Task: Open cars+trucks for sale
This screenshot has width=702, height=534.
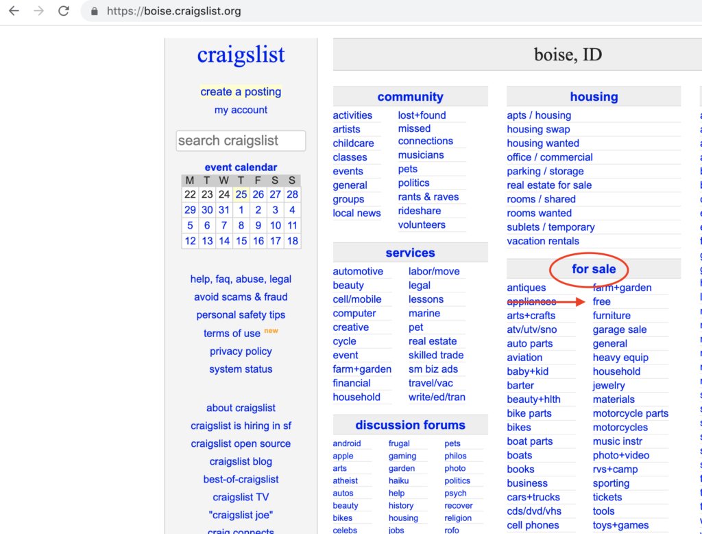Action: pyautogui.click(x=533, y=497)
